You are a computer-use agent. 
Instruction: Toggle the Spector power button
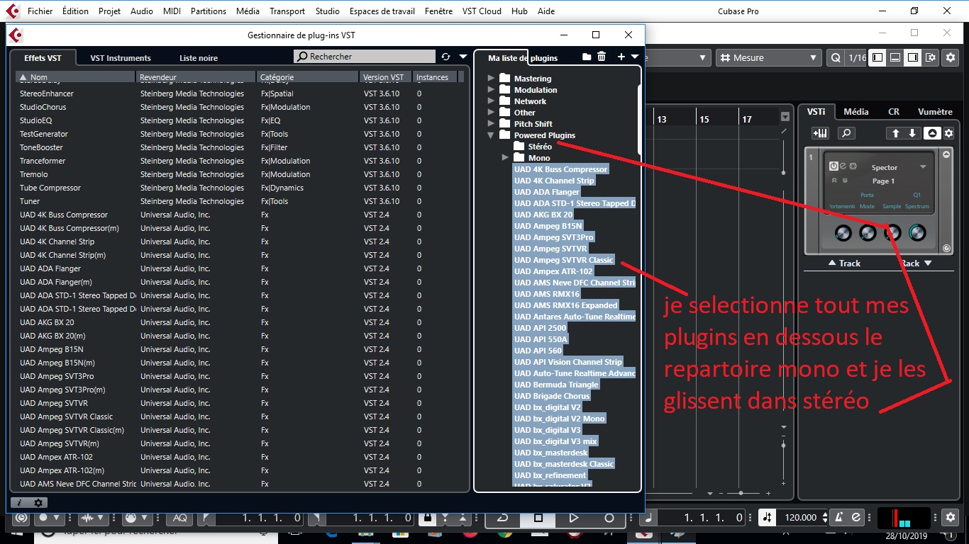pyautogui.click(x=834, y=166)
